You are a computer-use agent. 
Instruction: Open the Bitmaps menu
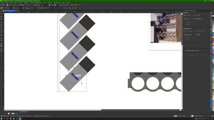[36, 3]
